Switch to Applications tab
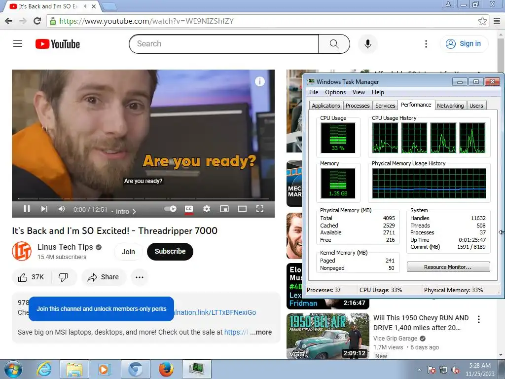 click(x=325, y=106)
